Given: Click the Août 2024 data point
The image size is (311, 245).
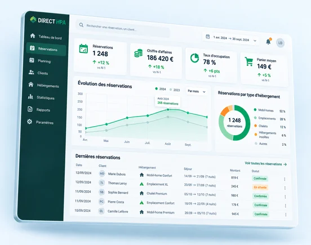Looking at the screenshot, I should (x=168, y=109).
